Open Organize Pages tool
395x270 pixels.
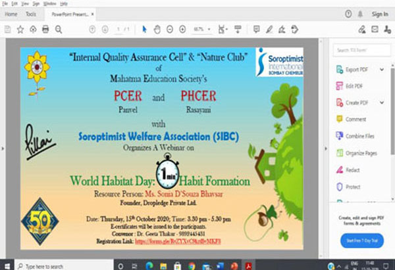click(357, 153)
